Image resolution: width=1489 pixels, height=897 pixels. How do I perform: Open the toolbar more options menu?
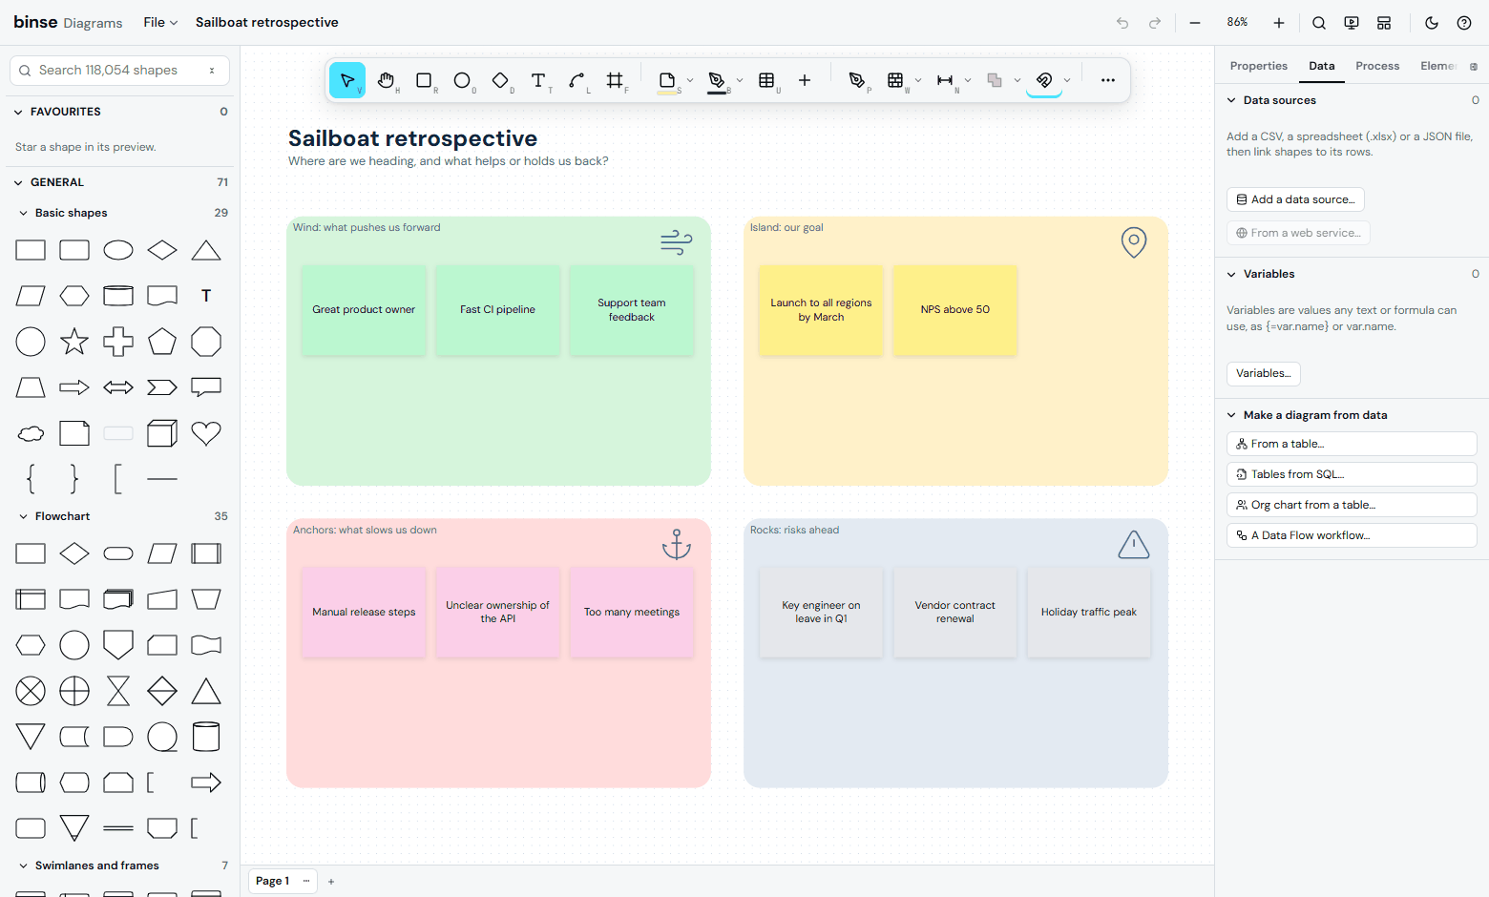pos(1107,80)
